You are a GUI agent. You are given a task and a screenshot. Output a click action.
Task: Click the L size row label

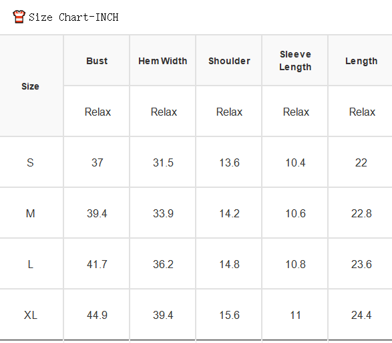(30, 264)
